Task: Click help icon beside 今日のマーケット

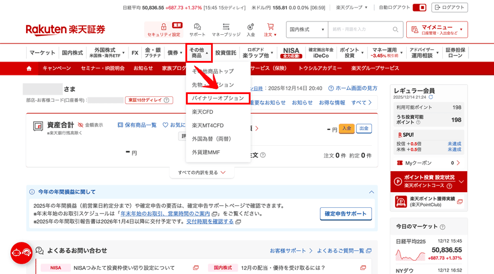Action: 442,227
